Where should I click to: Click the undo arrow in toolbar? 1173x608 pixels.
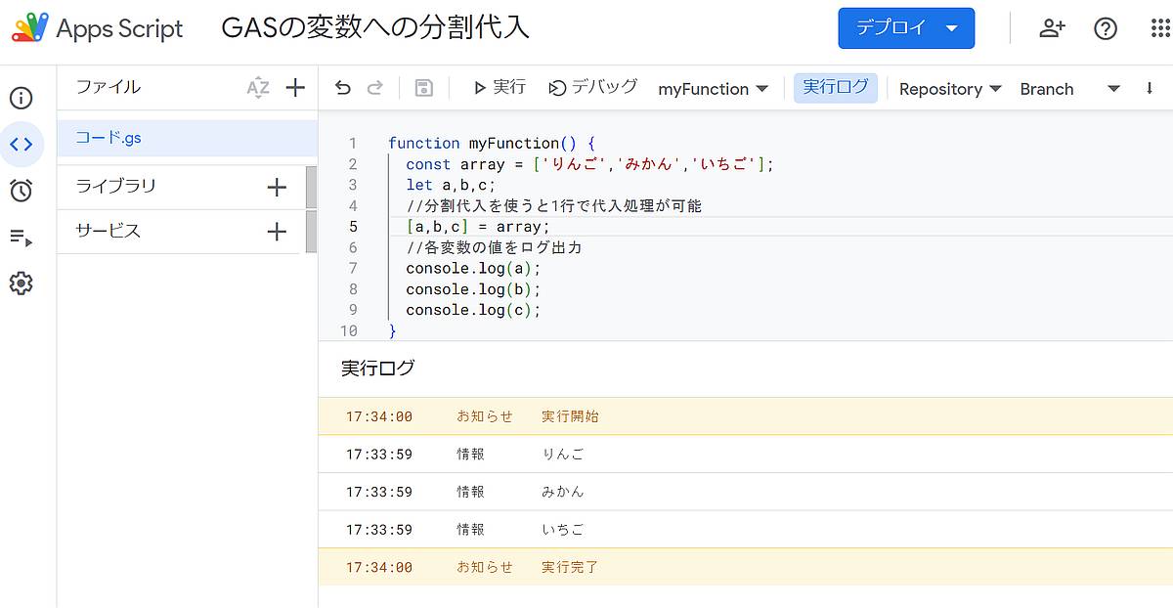coord(342,88)
